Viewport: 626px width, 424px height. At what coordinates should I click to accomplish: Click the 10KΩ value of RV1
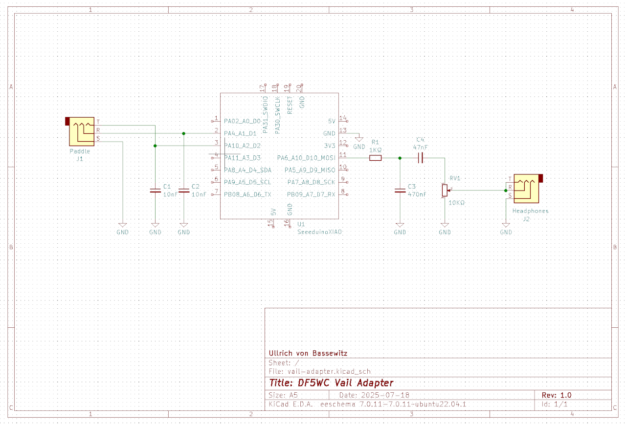tap(456, 202)
